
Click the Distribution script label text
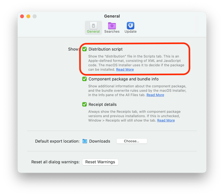point(106,49)
